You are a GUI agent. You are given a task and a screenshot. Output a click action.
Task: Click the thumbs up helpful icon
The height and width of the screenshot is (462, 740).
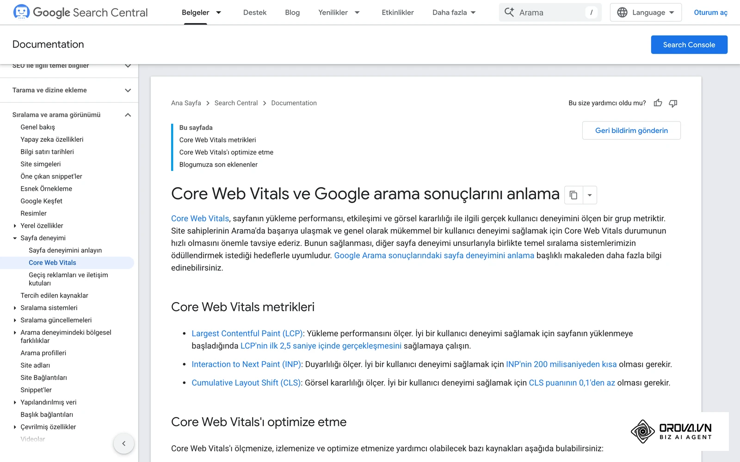pos(658,103)
